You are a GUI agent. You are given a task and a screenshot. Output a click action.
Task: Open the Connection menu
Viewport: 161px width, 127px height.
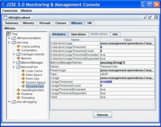(10, 11)
